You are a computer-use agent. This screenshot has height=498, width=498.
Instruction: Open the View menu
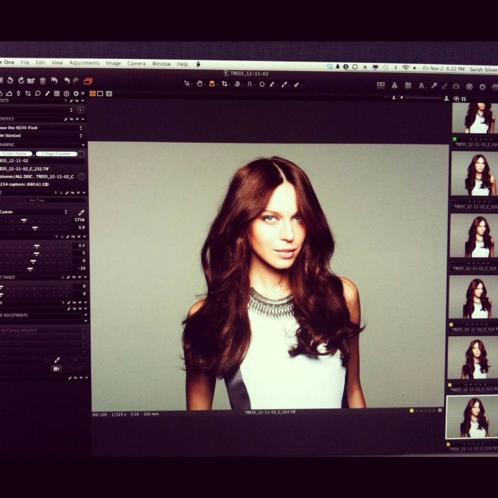[57, 63]
